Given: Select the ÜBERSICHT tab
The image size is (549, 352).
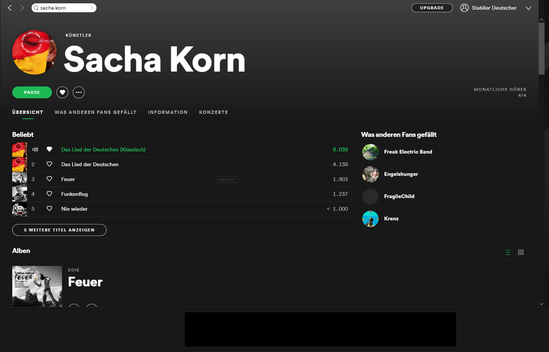Looking at the screenshot, I should (x=28, y=112).
